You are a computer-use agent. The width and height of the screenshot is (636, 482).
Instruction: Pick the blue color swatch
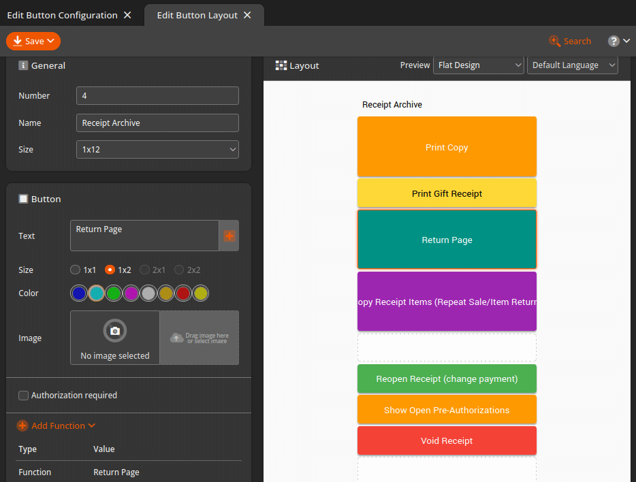pyautogui.click(x=79, y=293)
